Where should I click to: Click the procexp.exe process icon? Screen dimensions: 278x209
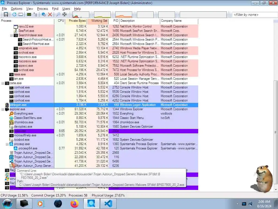pos(11,144)
